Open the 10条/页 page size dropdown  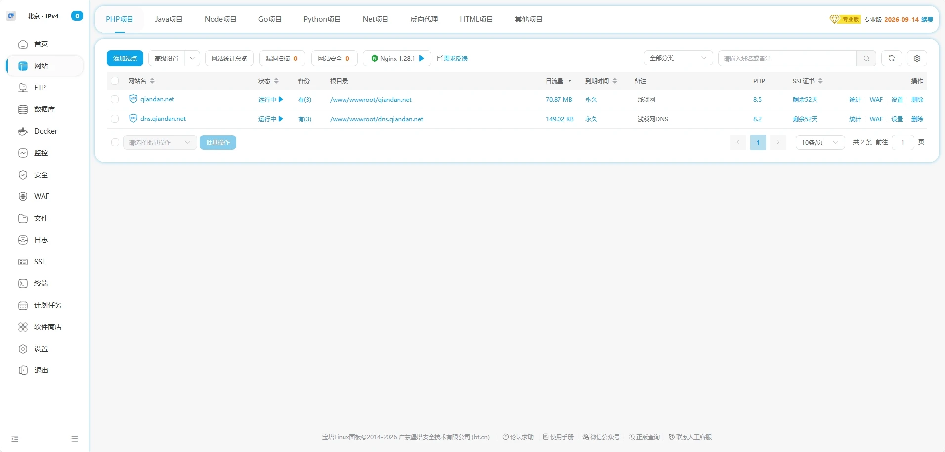[x=819, y=142]
